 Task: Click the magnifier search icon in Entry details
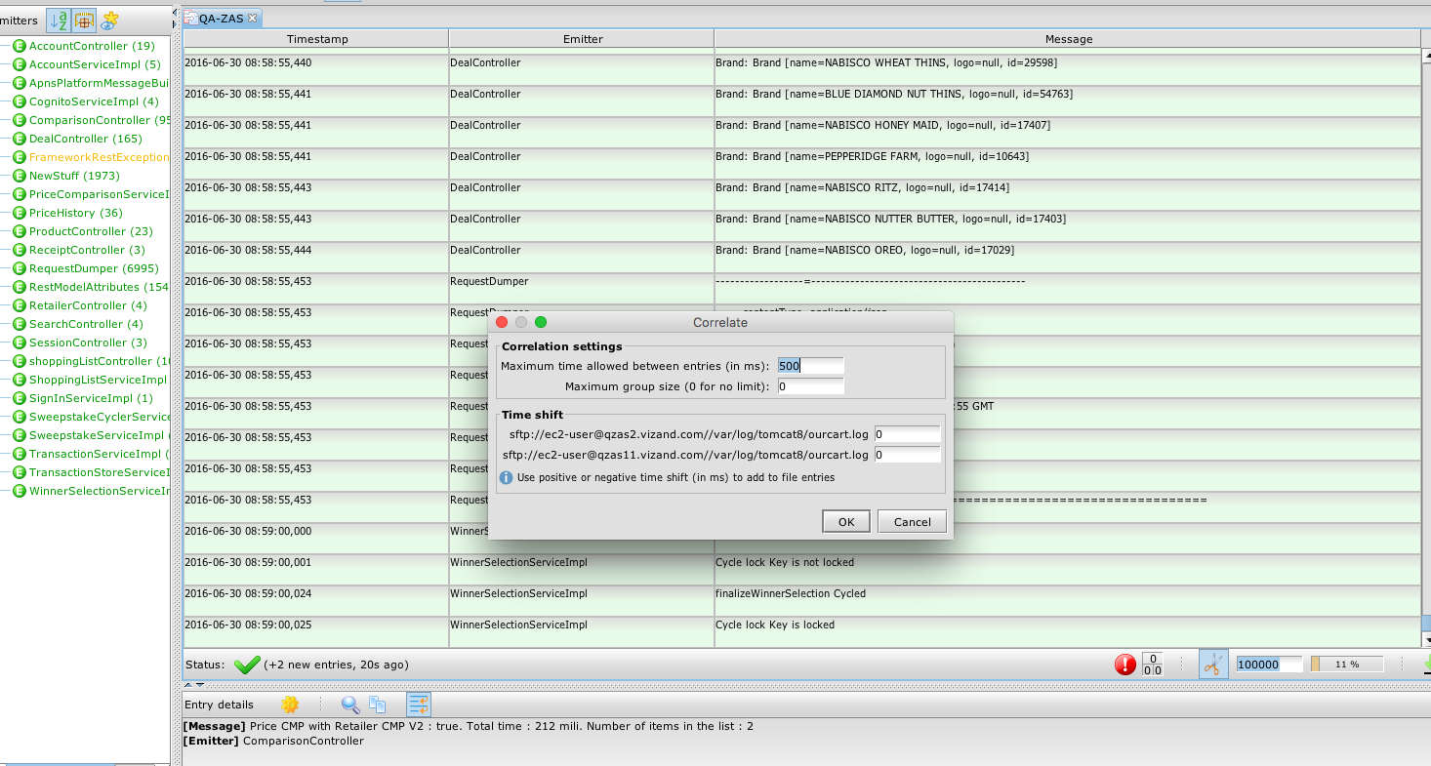(349, 705)
